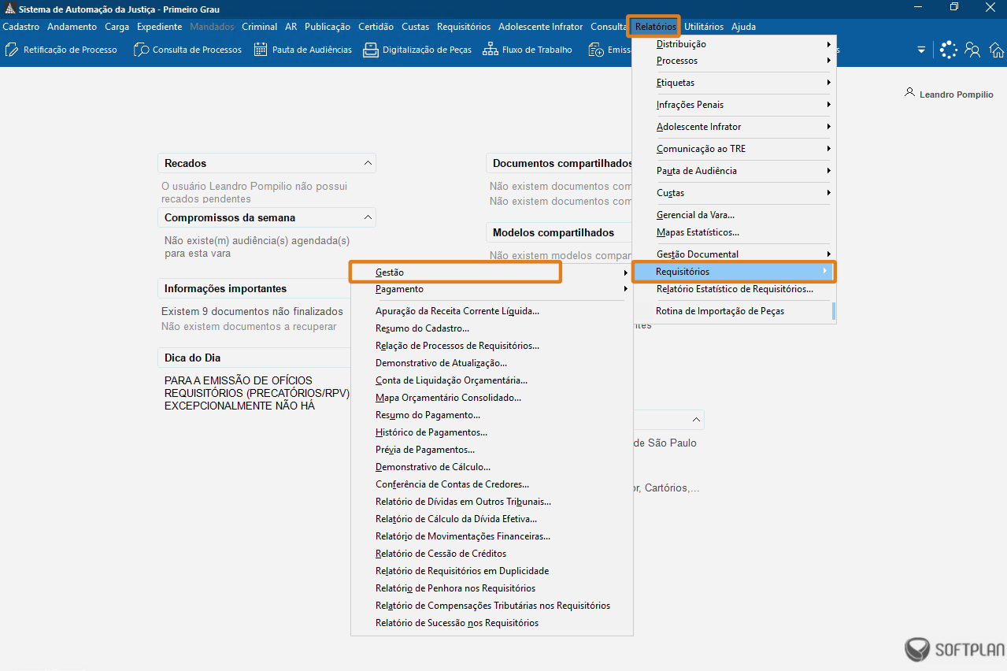Collapse the Recados panel chevron
This screenshot has width=1007, height=671.
point(368,163)
